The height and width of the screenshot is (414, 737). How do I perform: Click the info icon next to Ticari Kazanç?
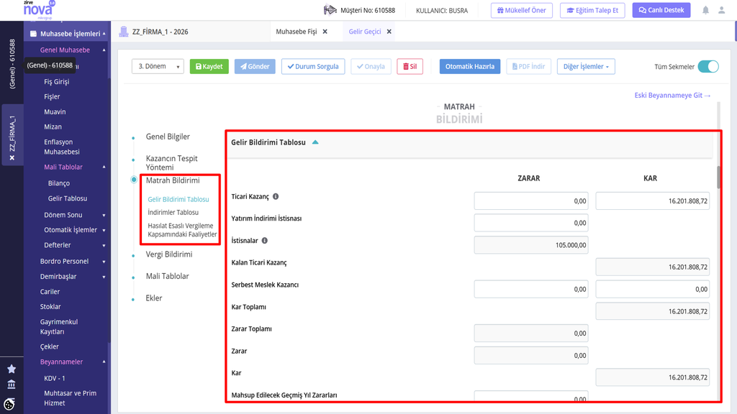276,197
